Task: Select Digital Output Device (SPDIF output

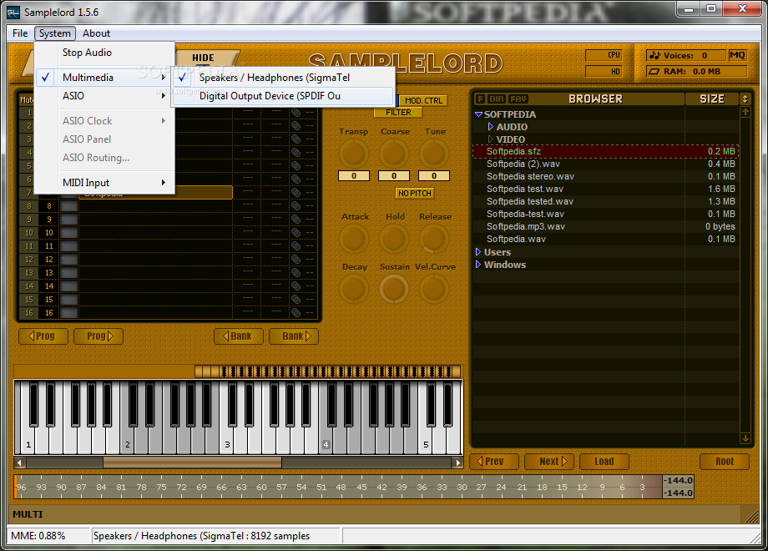Action: 283,96
